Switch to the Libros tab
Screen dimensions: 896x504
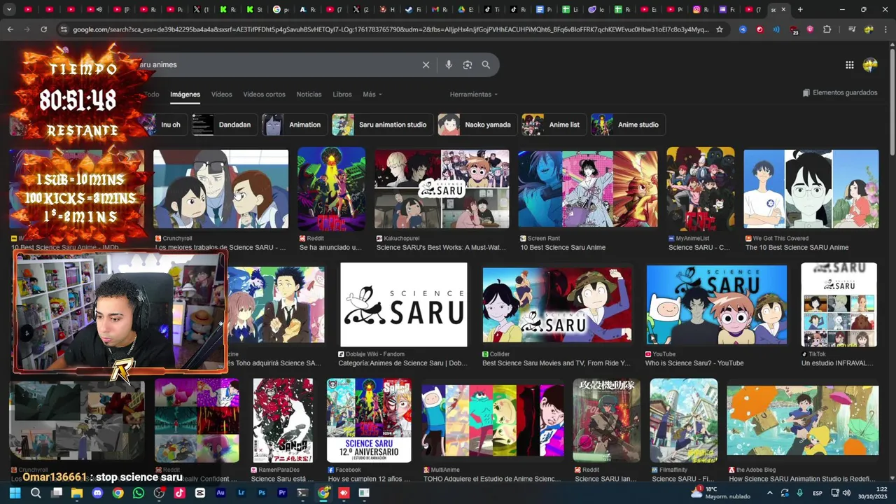(x=342, y=94)
